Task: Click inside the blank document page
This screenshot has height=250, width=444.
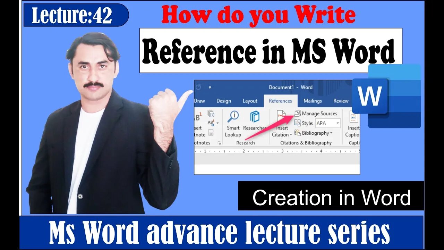Action: [277, 169]
